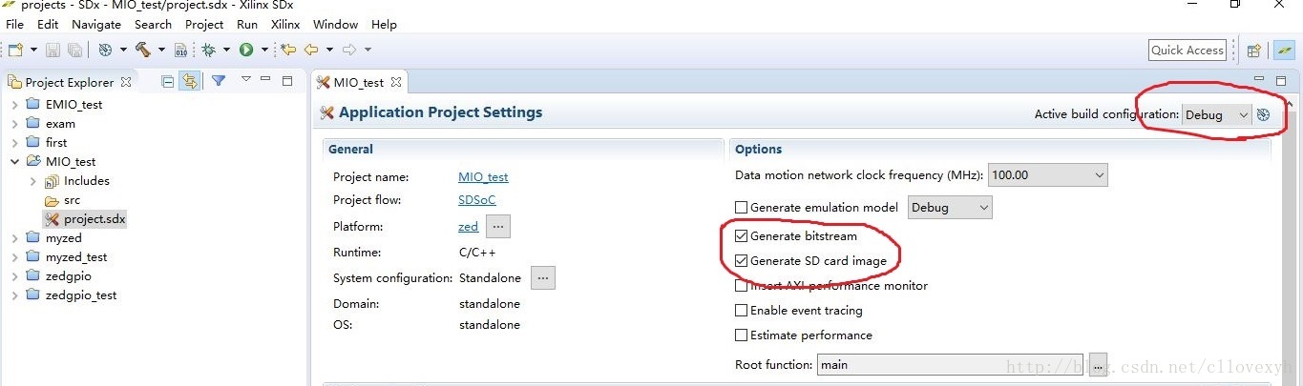
Task: Go to last edit location icon
Action: pos(286,50)
